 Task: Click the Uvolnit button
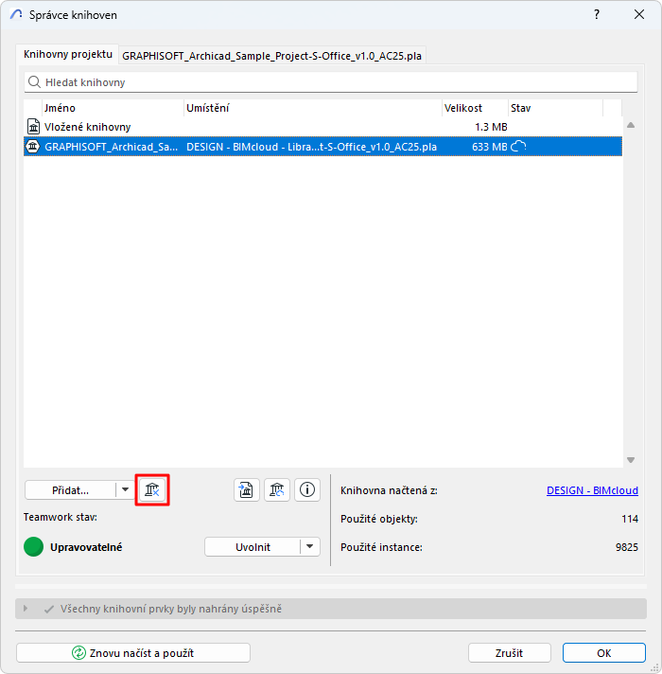coord(253,547)
